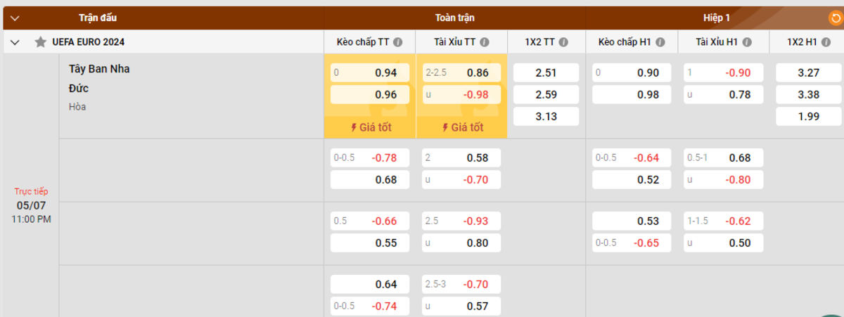Select full-time draw odds 3.13
This screenshot has width=844, height=317.
pos(546,117)
